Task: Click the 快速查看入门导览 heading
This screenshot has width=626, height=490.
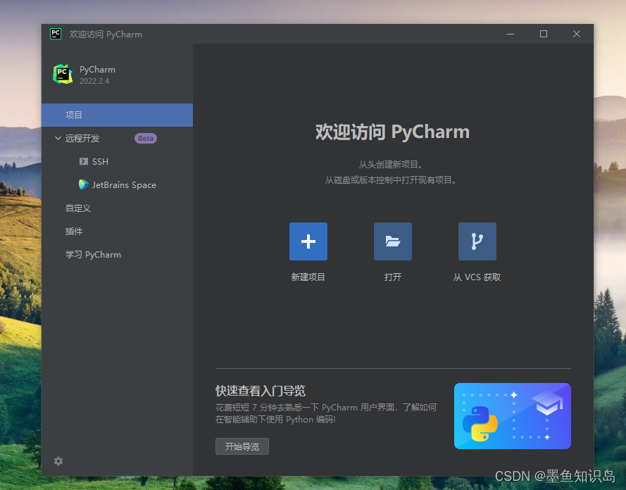Action: (261, 391)
